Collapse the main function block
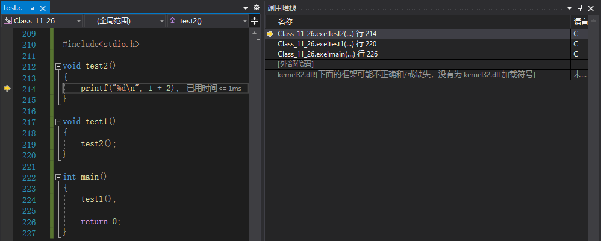Screen dimensions: 601x241 tap(58, 177)
